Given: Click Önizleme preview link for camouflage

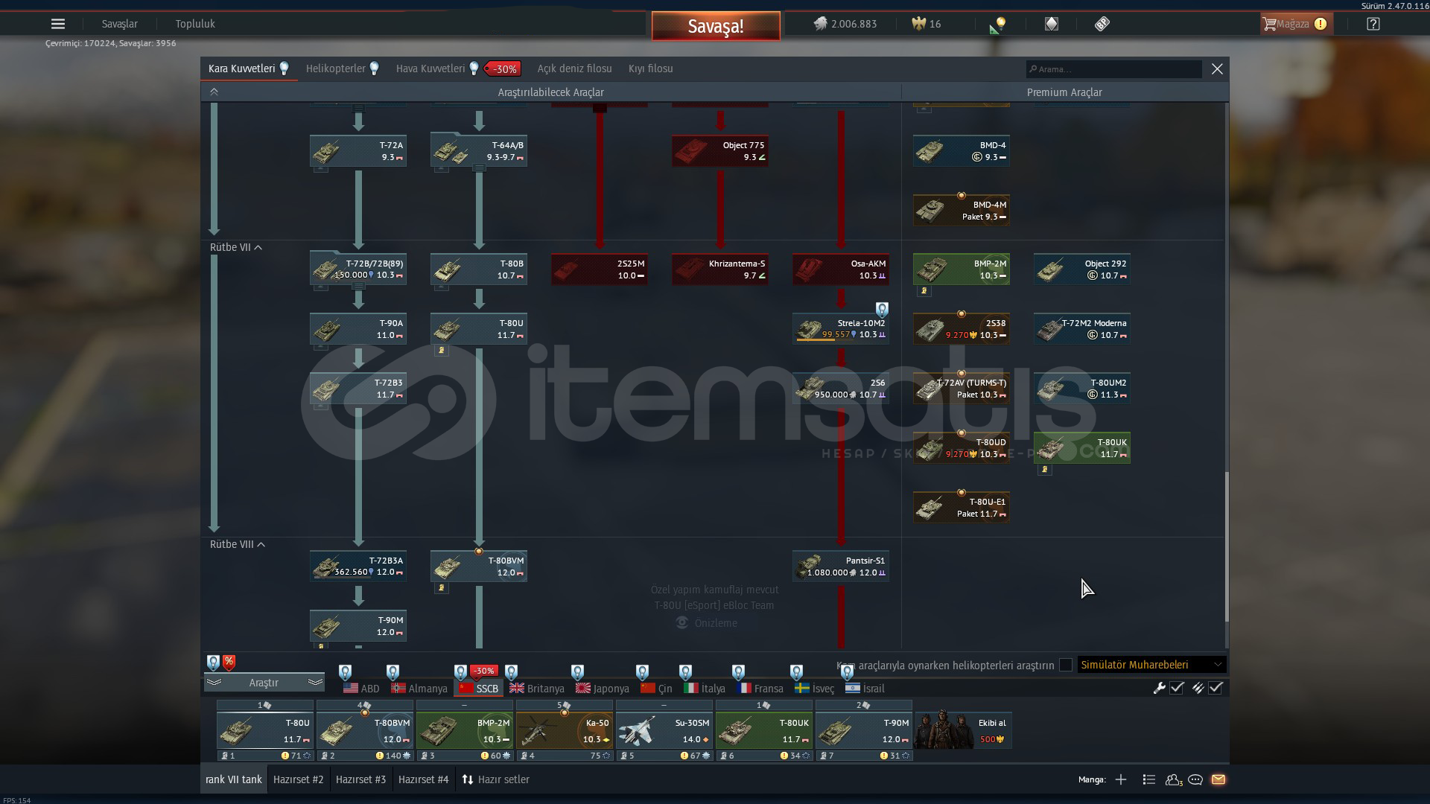Looking at the screenshot, I should 708,623.
